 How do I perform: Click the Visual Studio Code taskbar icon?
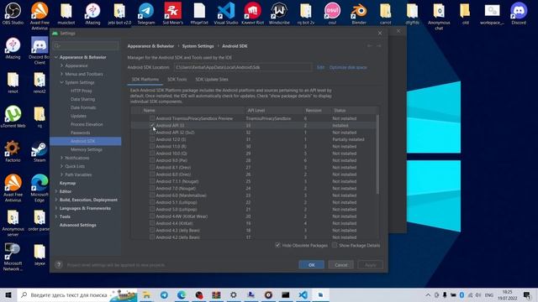303,294
